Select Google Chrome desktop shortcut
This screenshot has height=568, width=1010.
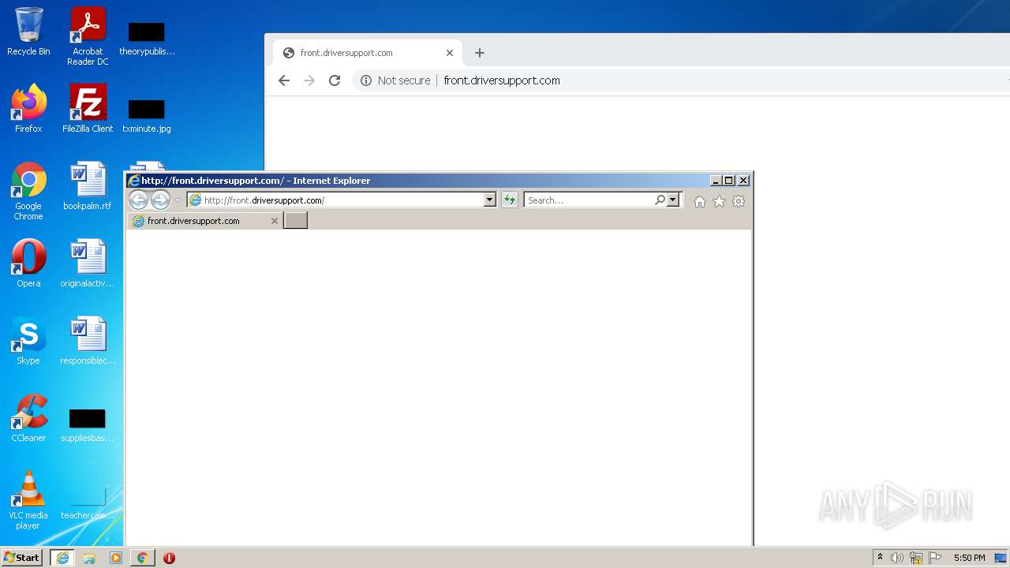pyautogui.click(x=28, y=191)
